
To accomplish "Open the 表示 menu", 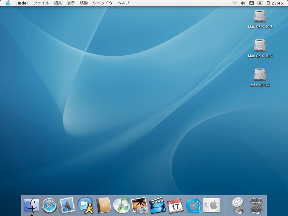I will (71, 3).
